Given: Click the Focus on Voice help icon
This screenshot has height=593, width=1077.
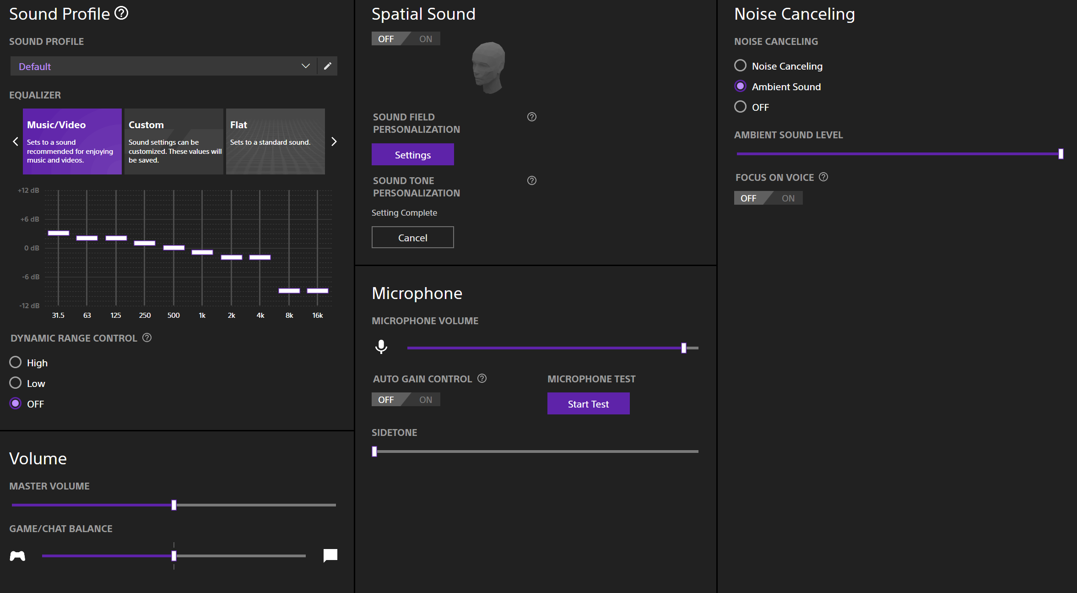Looking at the screenshot, I should point(823,177).
